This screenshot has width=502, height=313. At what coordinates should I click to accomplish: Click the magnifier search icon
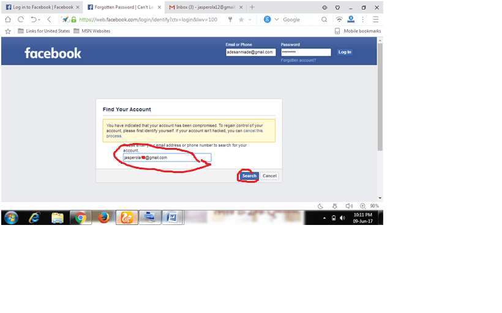pos(324,20)
